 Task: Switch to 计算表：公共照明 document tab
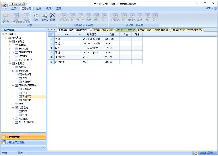tap(125, 30)
